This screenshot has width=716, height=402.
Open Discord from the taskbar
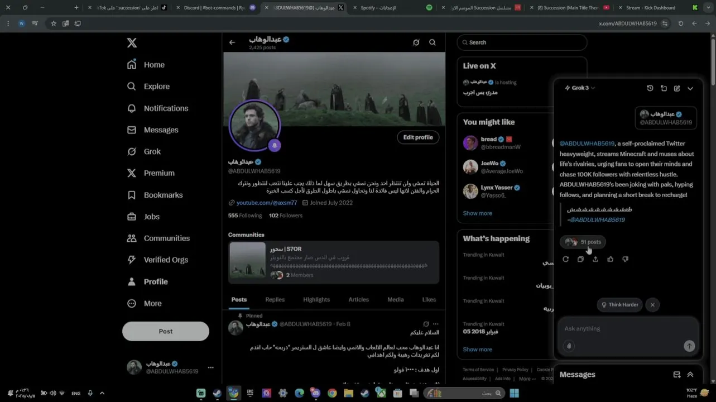tap(315, 394)
